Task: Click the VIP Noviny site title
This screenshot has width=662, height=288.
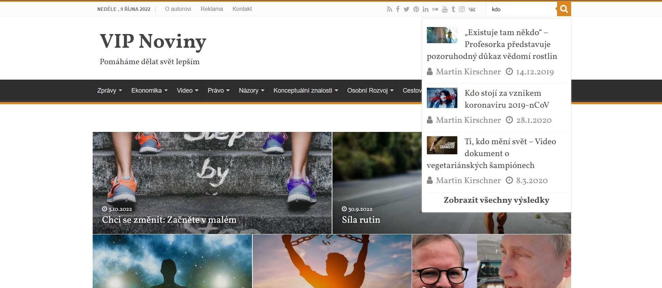Action: 153,41
